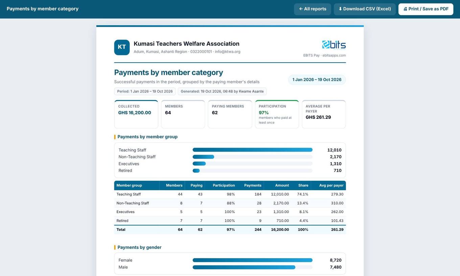Image resolution: width=460 pixels, height=276 pixels.
Task: Click Non-Teaching Staff row in the table
Action: pyautogui.click(x=230, y=203)
